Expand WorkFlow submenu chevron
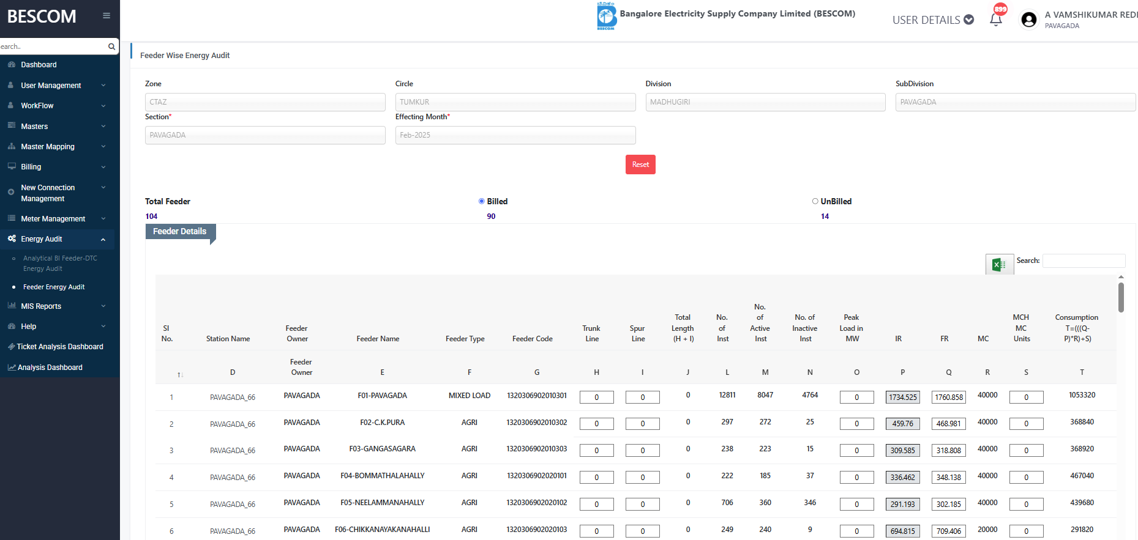1138x540 pixels. point(103,106)
